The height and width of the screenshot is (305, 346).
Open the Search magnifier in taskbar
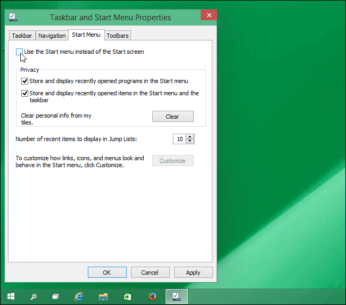(x=34, y=296)
